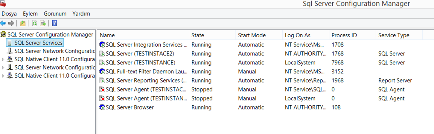This screenshot has height=134, width=434.
Task: Click the Forward arrow toolbar icon
Action: pos(11,23)
